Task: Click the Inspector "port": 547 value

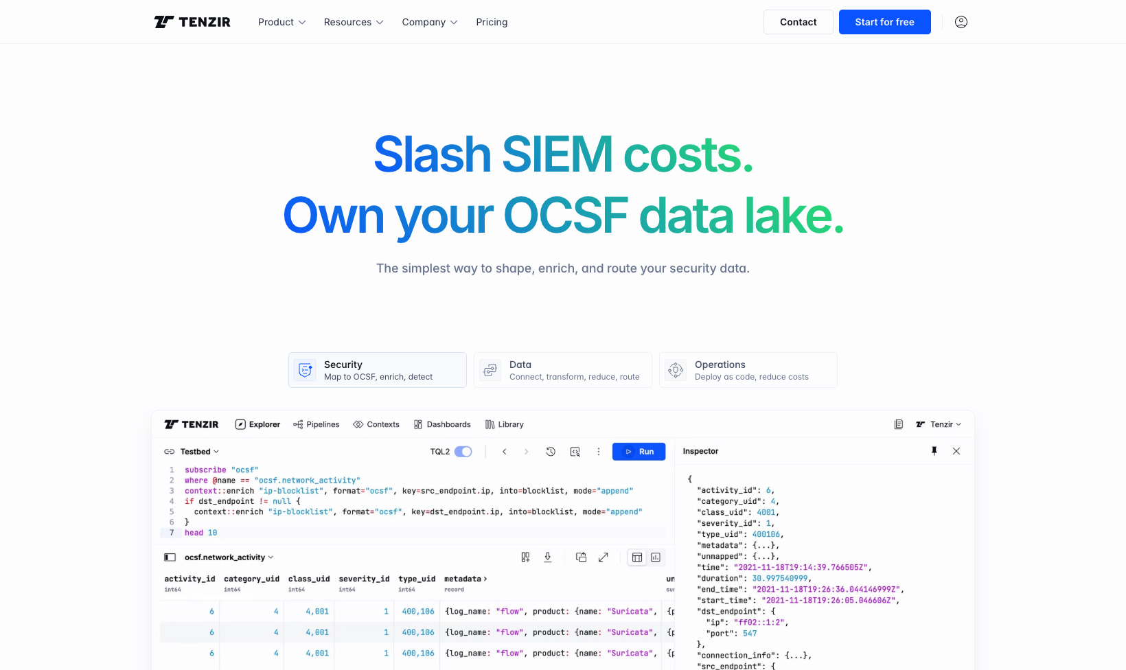Action: click(x=750, y=634)
